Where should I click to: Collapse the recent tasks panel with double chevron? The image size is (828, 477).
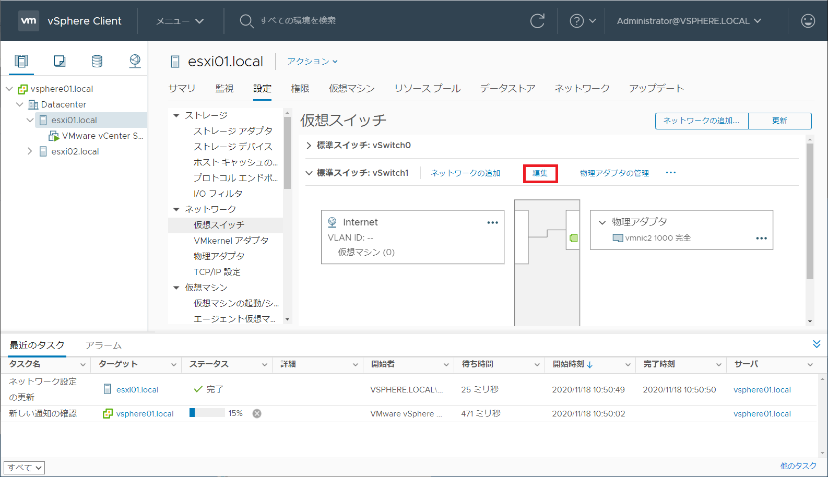tap(817, 344)
